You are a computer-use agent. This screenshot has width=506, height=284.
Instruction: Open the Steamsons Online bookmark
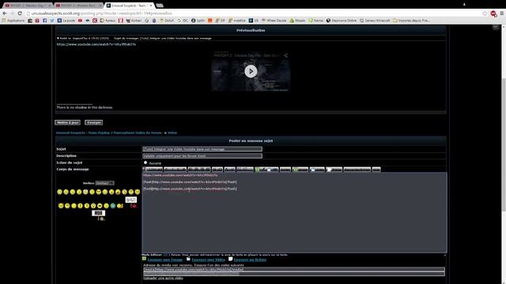click(x=342, y=21)
